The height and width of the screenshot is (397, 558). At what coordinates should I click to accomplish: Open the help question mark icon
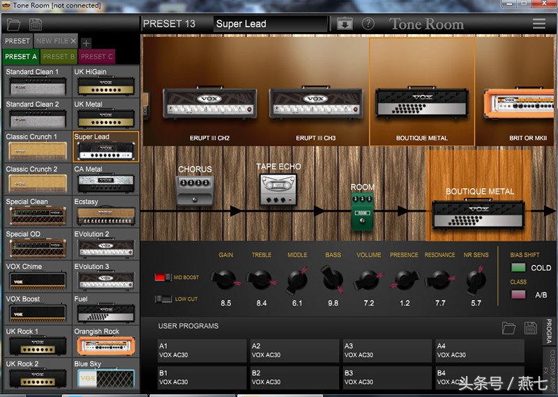pos(368,24)
